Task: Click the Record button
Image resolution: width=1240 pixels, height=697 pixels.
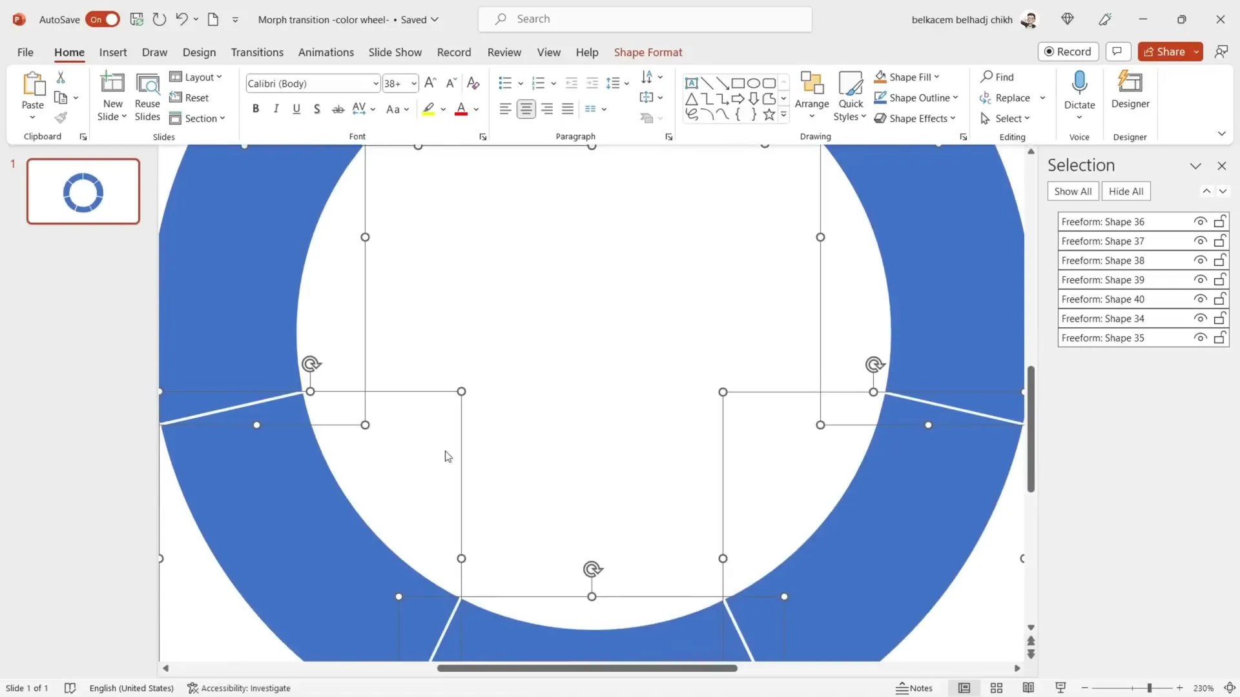Action: click(1068, 52)
